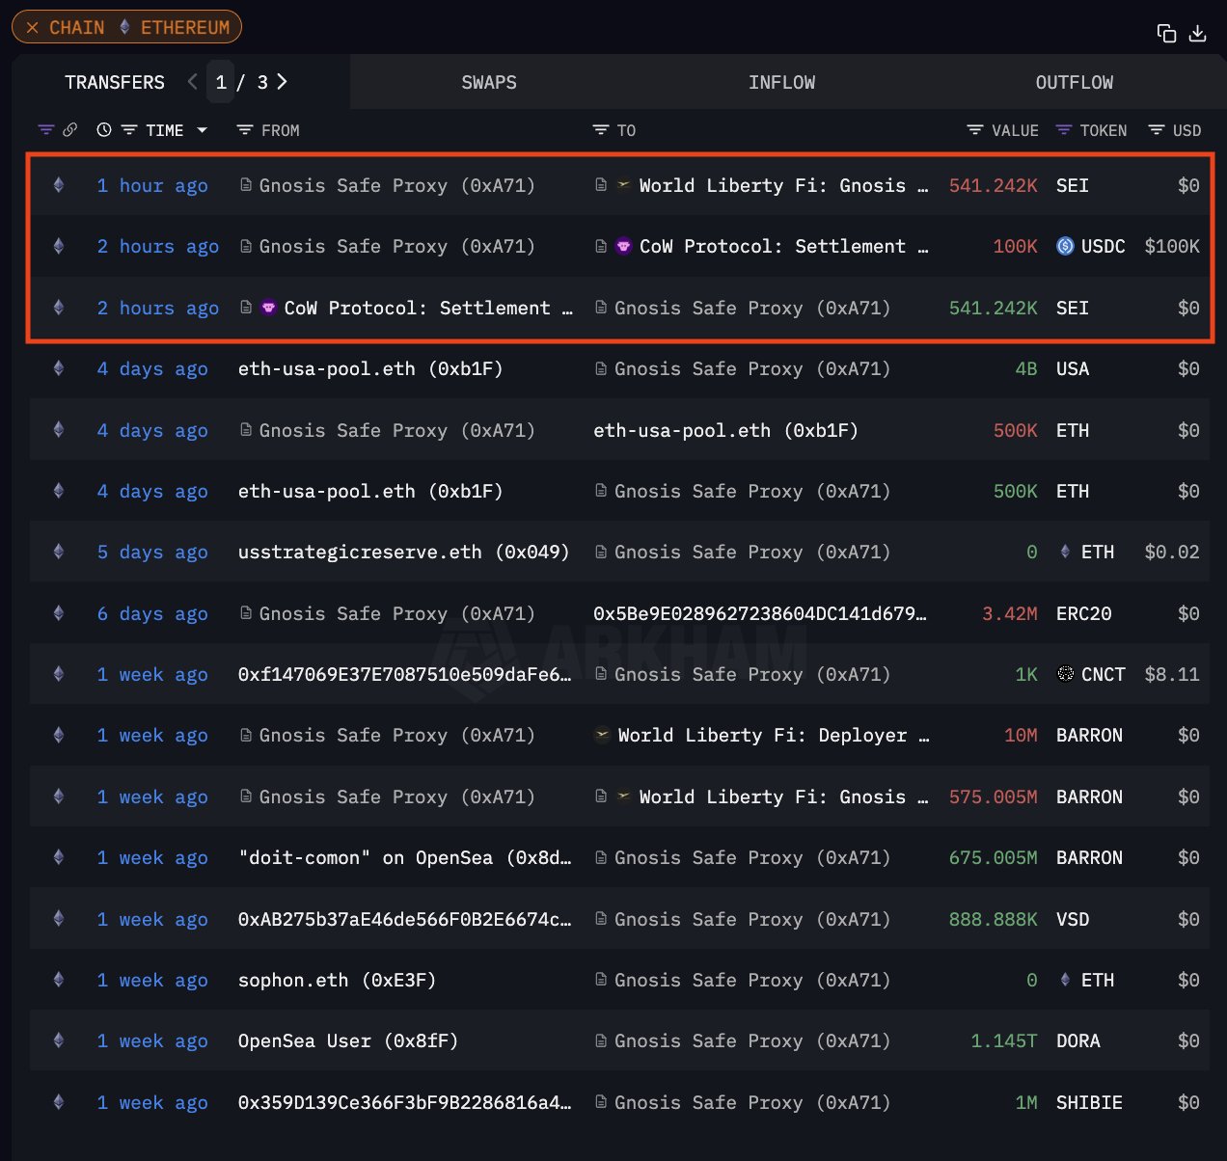This screenshot has width=1227, height=1161.
Task: Open the USD column filter
Action: pyautogui.click(x=1157, y=130)
